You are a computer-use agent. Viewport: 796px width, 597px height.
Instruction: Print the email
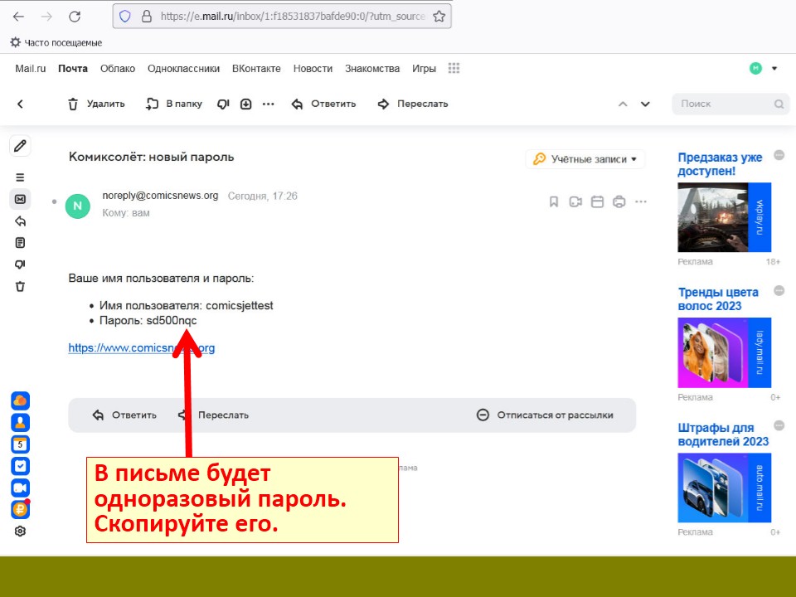(619, 202)
